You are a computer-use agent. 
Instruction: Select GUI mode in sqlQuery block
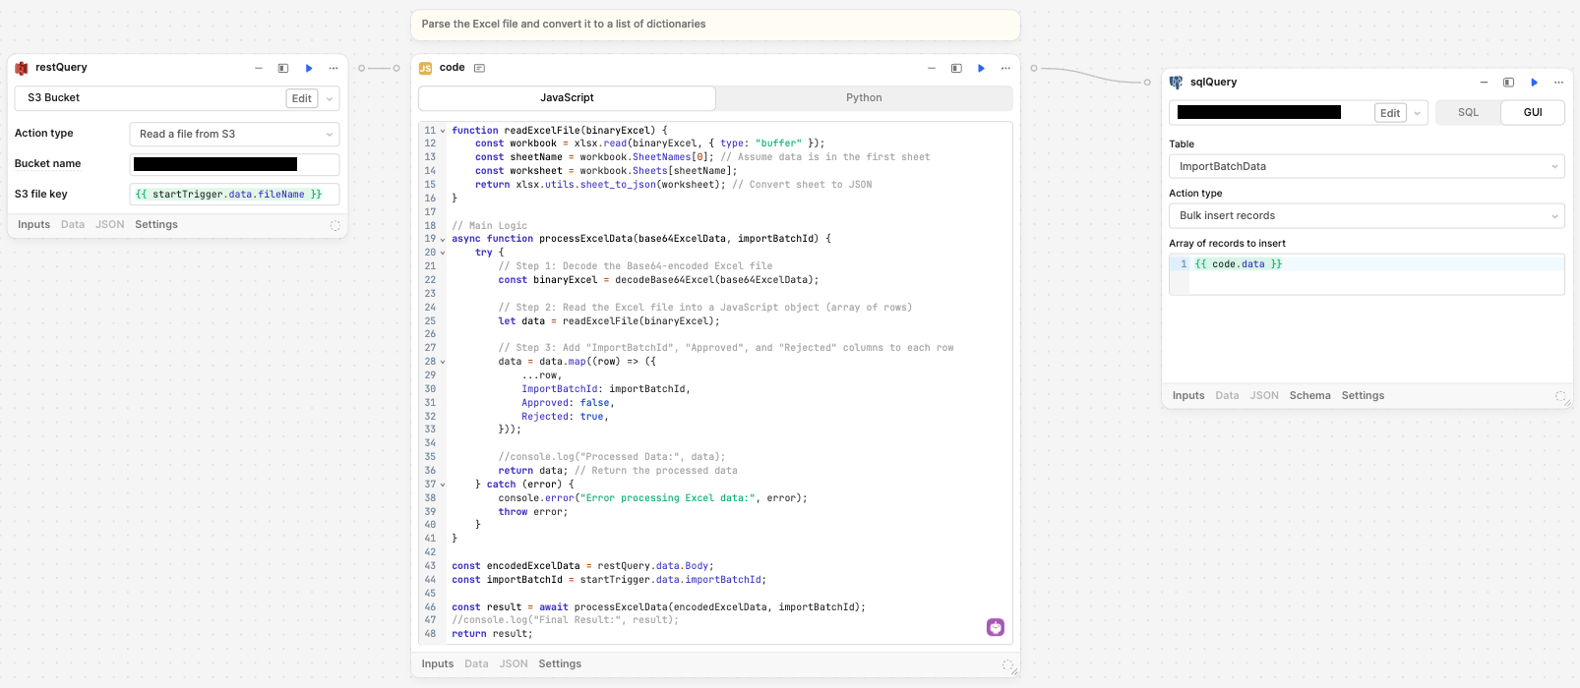1532,113
